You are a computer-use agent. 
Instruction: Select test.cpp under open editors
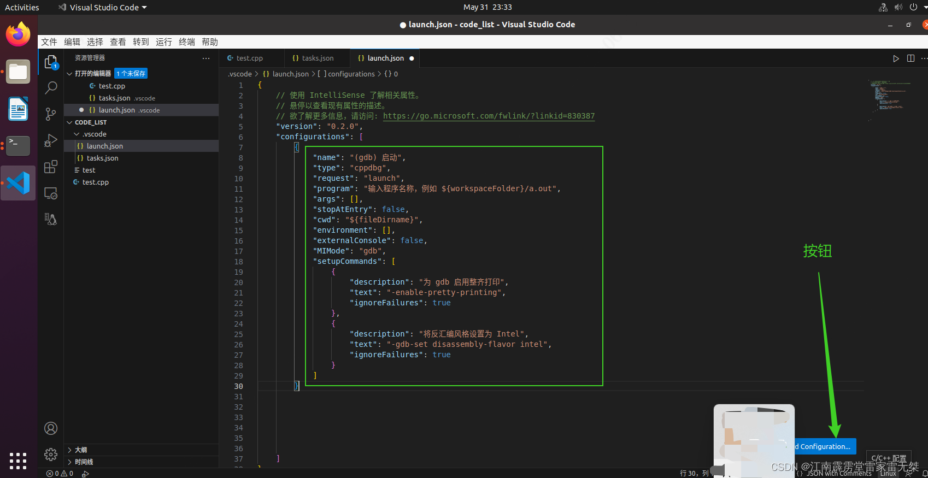pos(142,86)
